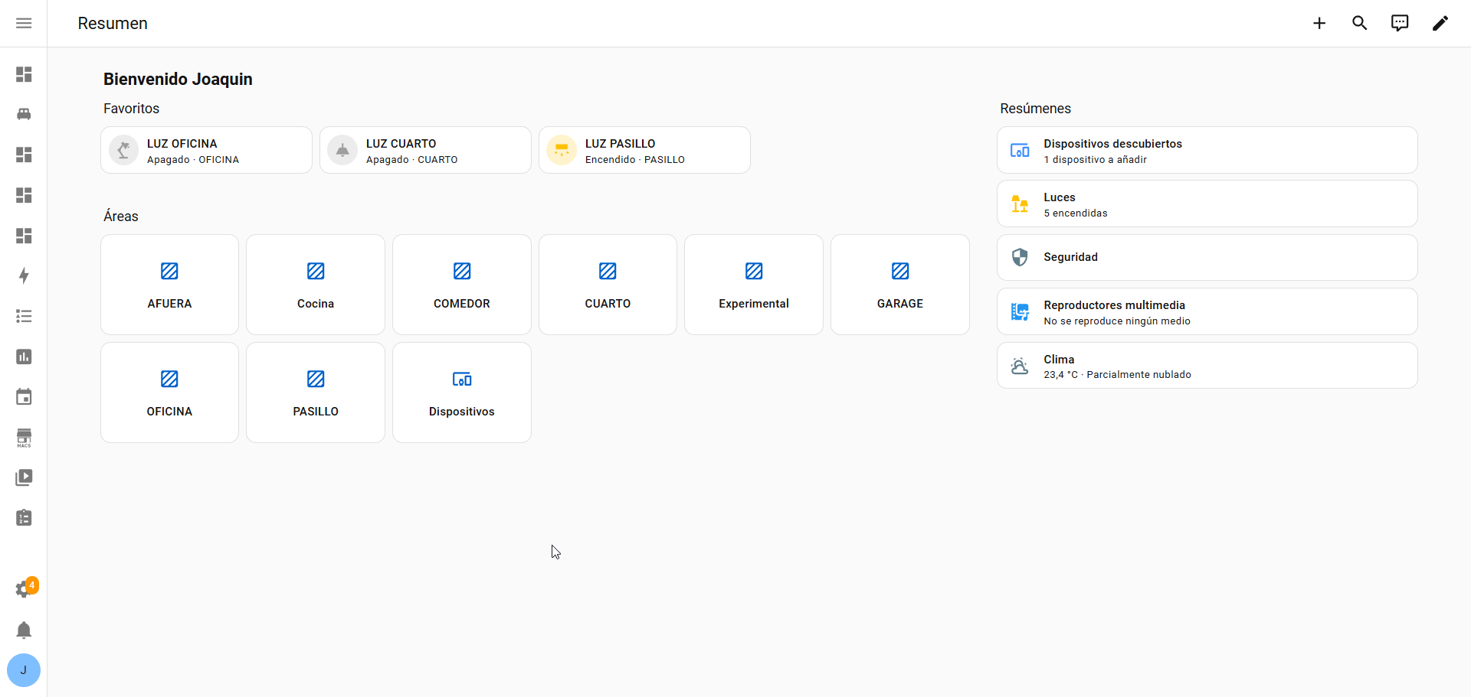Show notifications via the bell icon
The width and height of the screenshot is (1471, 697).
pyautogui.click(x=24, y=630)
